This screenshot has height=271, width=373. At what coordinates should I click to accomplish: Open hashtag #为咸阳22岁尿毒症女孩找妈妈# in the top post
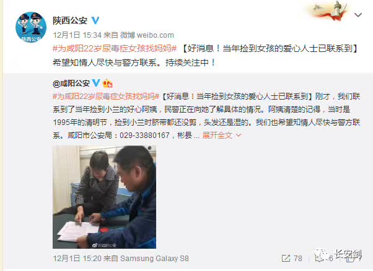[115, 49]
